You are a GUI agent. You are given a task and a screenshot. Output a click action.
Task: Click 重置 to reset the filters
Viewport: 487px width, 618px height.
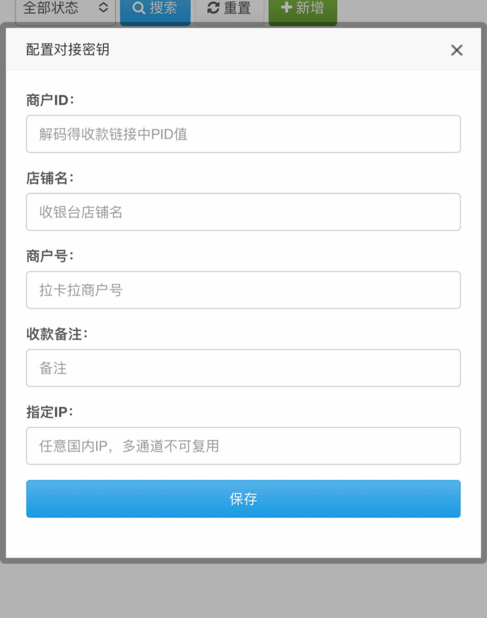pos(230,8)
